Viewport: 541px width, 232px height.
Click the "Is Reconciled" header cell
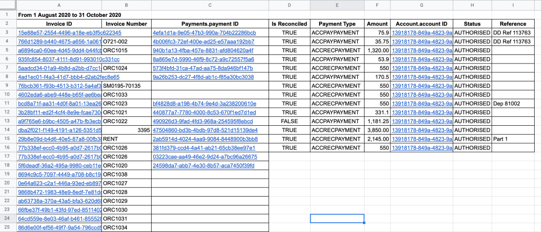pyautogui.click(x=290, y=24)
